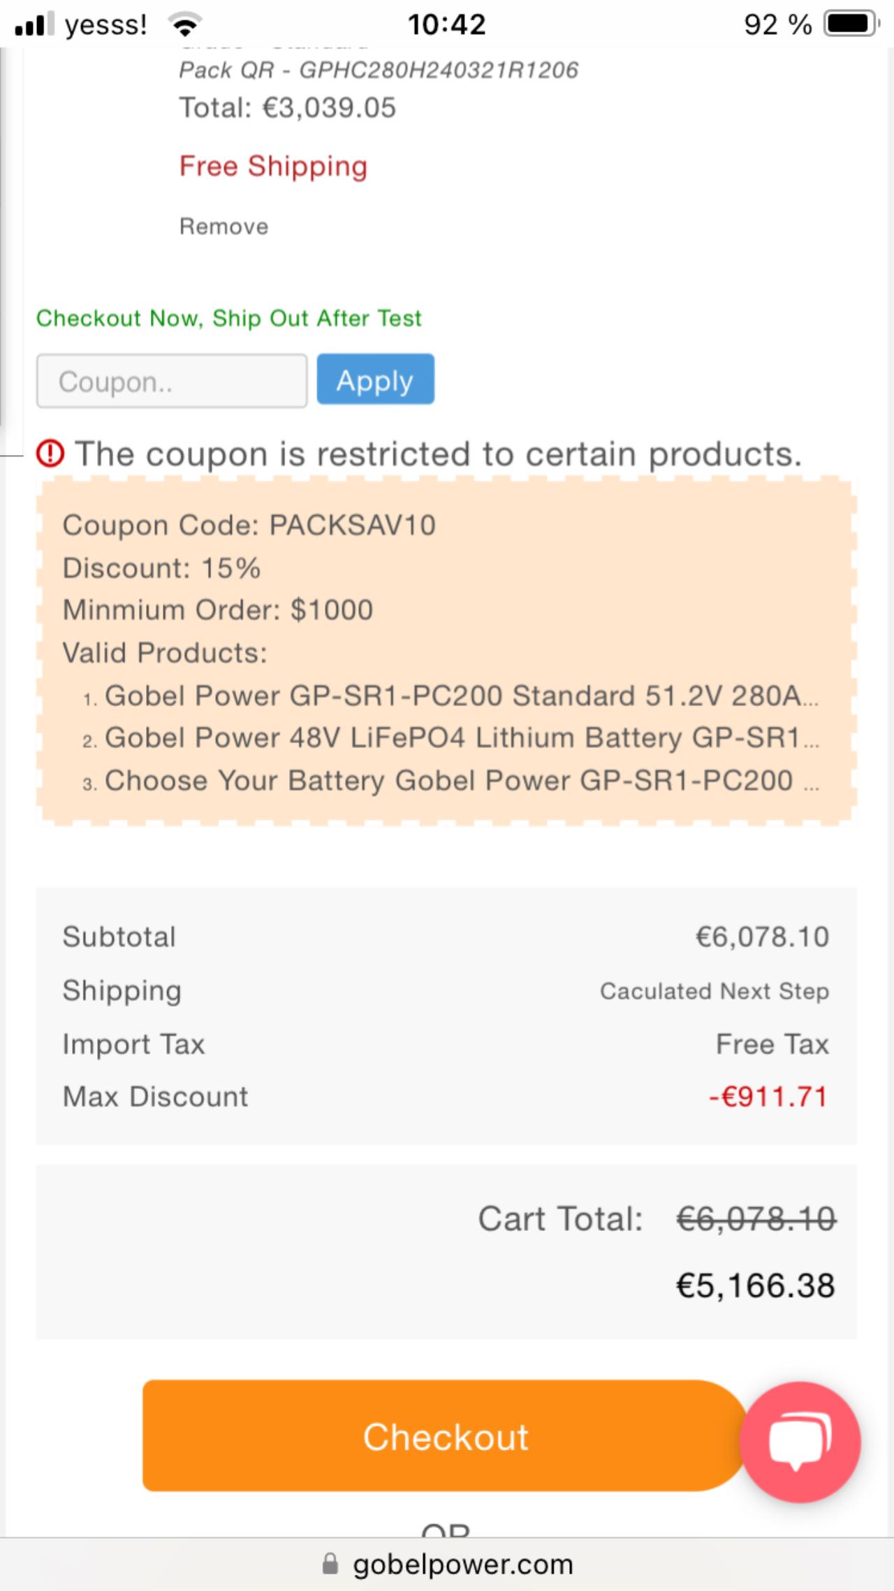
Task: Tap the cellular signal bars icon
Action: pos(34,24)
